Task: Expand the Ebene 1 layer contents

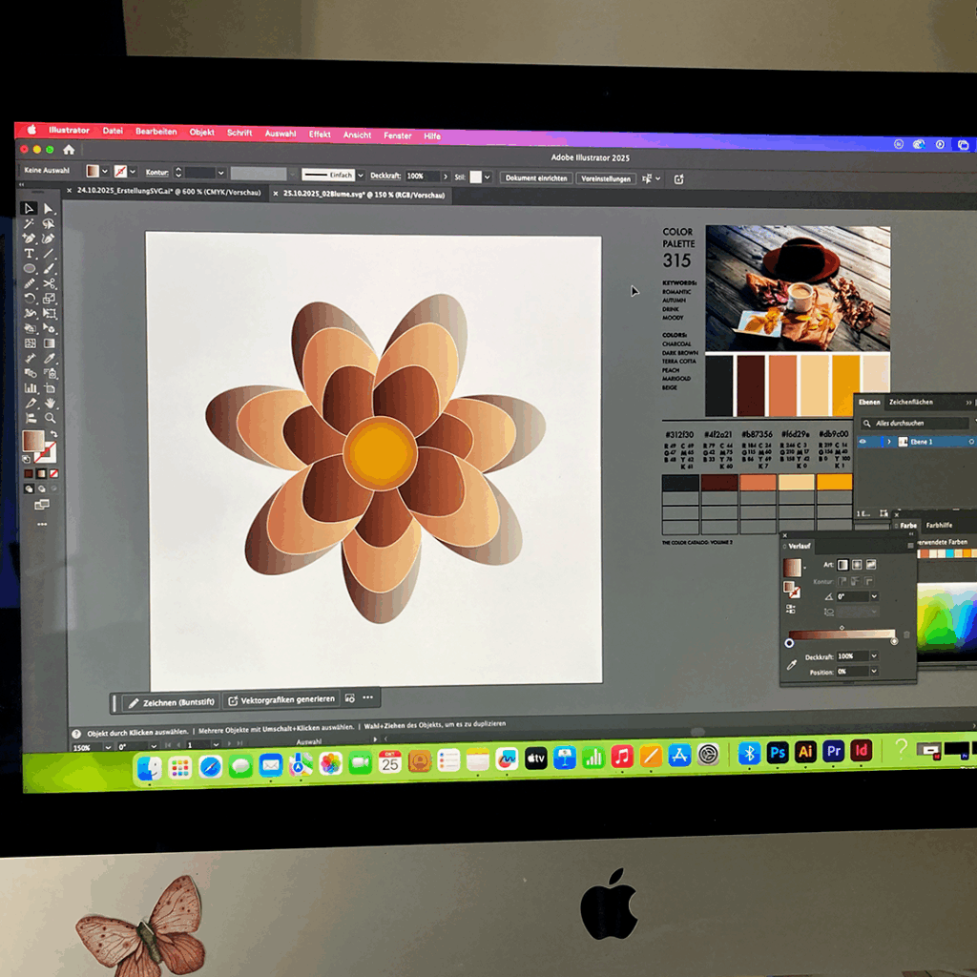Action: [x=889, y=442]
